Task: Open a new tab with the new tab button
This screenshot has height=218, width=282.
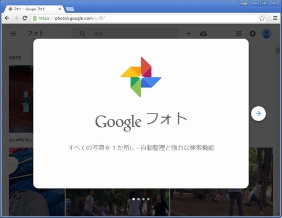Action: 70,9
